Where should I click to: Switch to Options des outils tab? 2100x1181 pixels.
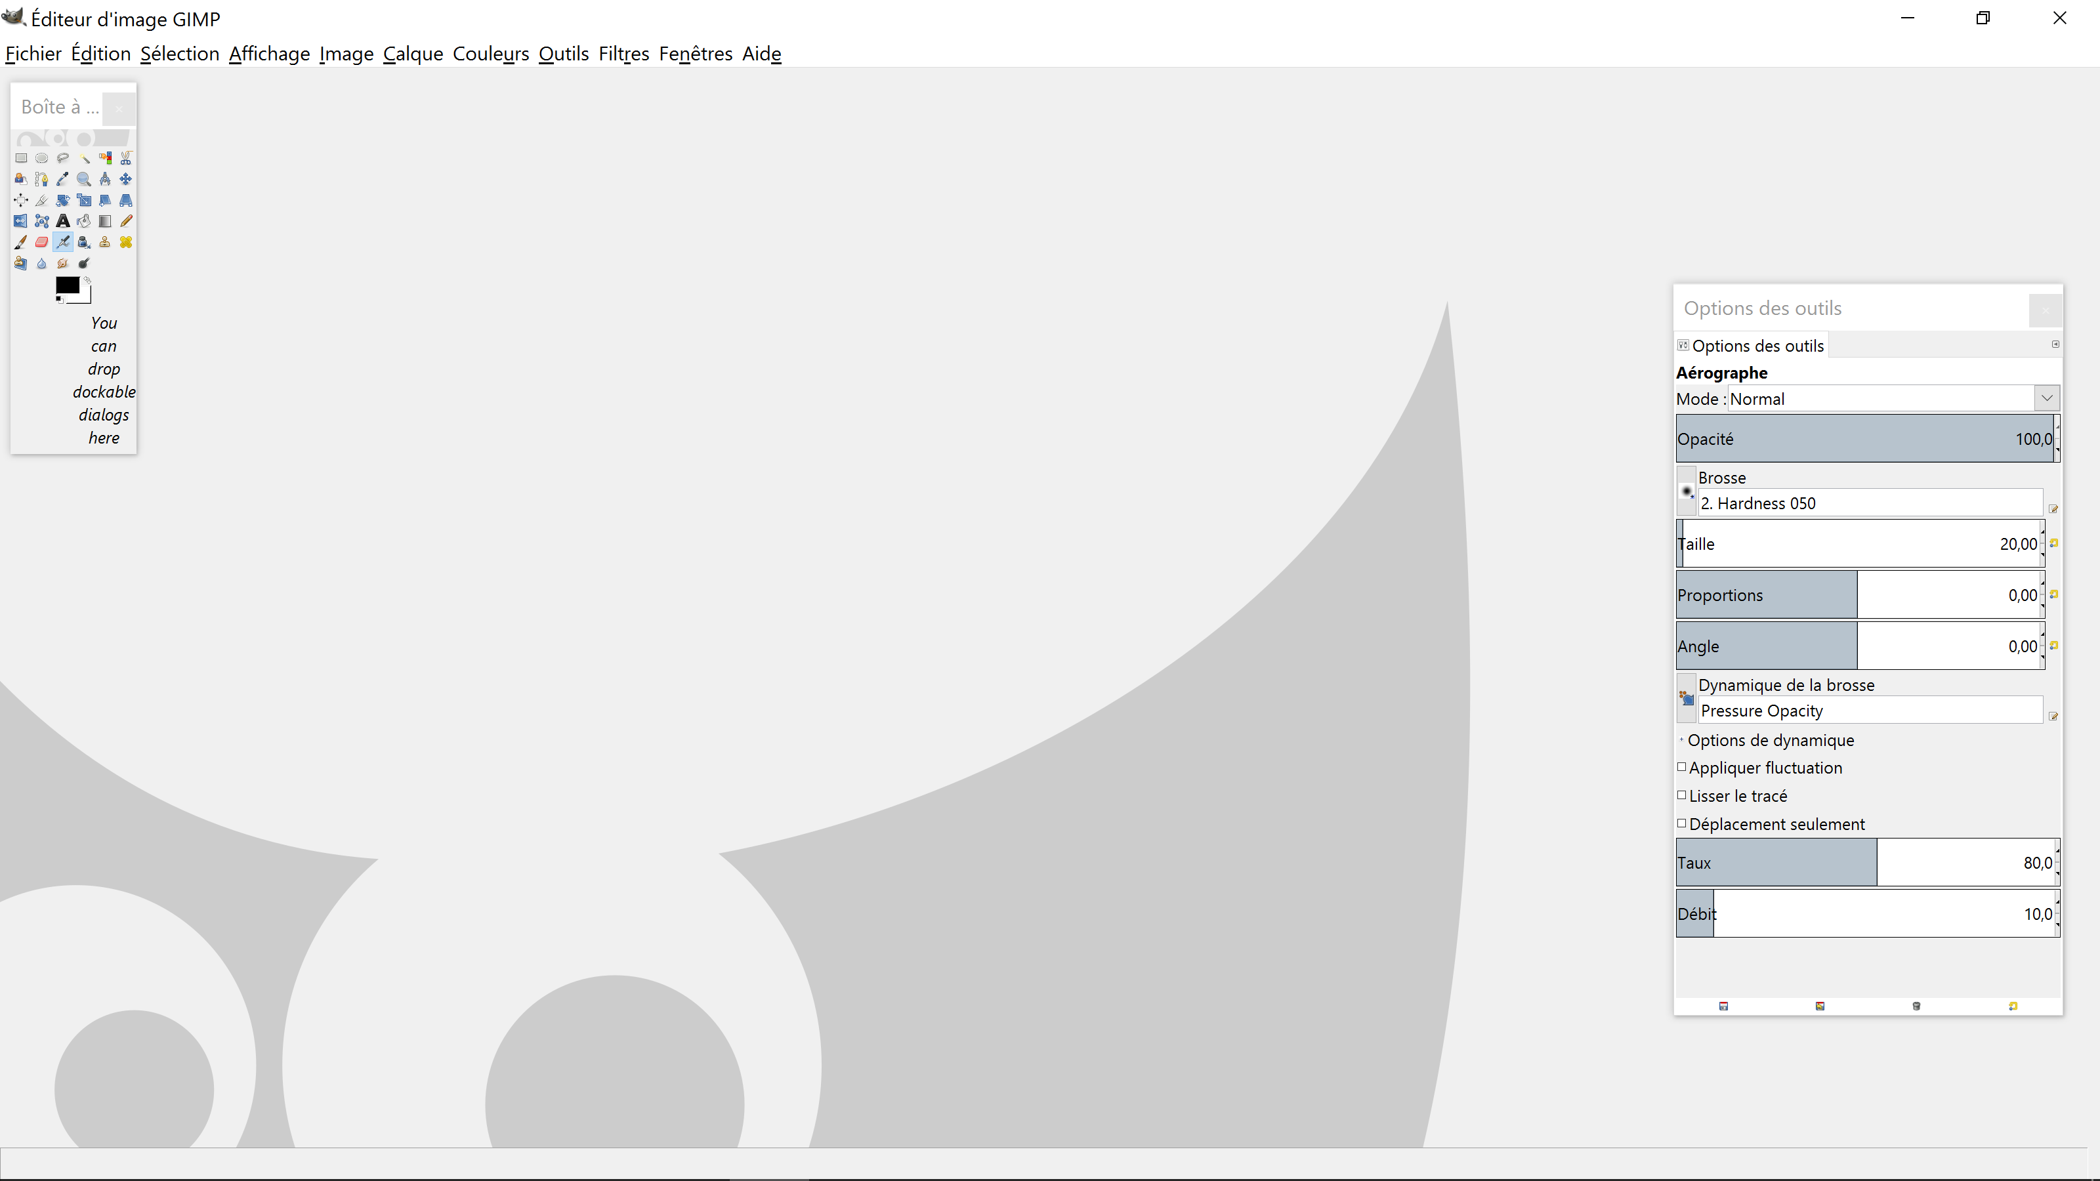pos(1751,346)
